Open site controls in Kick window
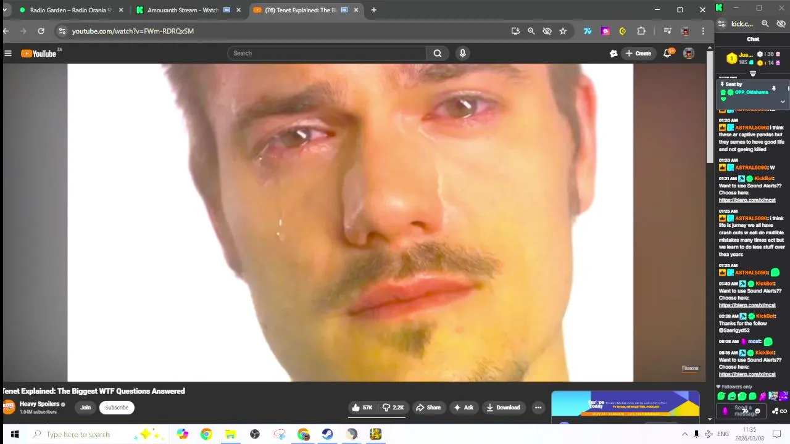The width and height of the screenshot is (790, 444). click(721, 23)
